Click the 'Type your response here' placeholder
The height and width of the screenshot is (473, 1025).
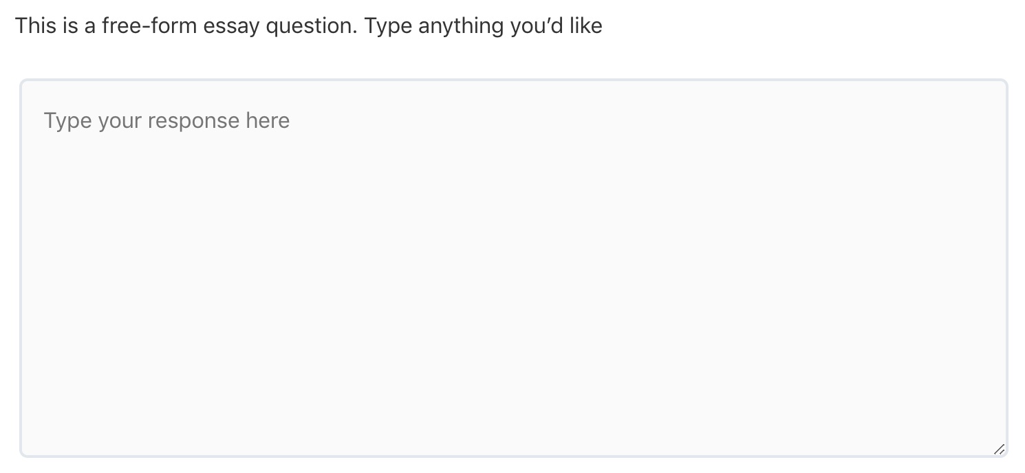pyautogui.click(x=166, y=120)
